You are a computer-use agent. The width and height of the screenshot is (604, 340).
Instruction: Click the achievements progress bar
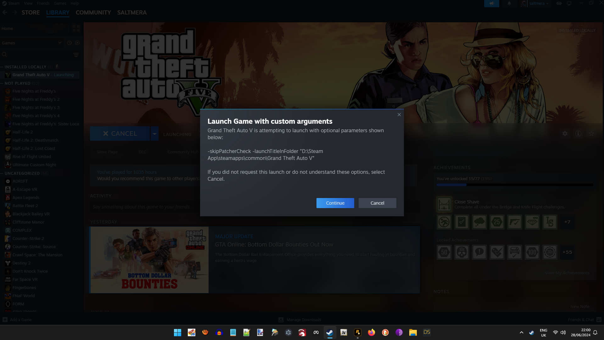pos(515,185)
